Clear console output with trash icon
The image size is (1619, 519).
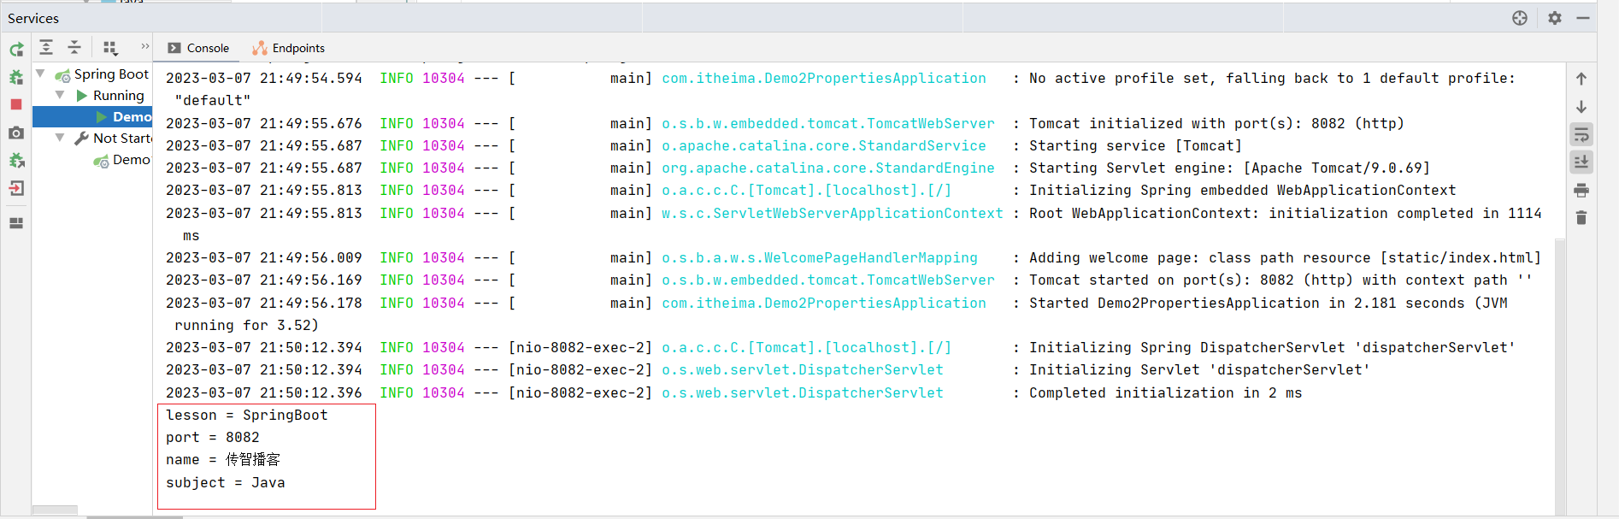(1581, 218)
